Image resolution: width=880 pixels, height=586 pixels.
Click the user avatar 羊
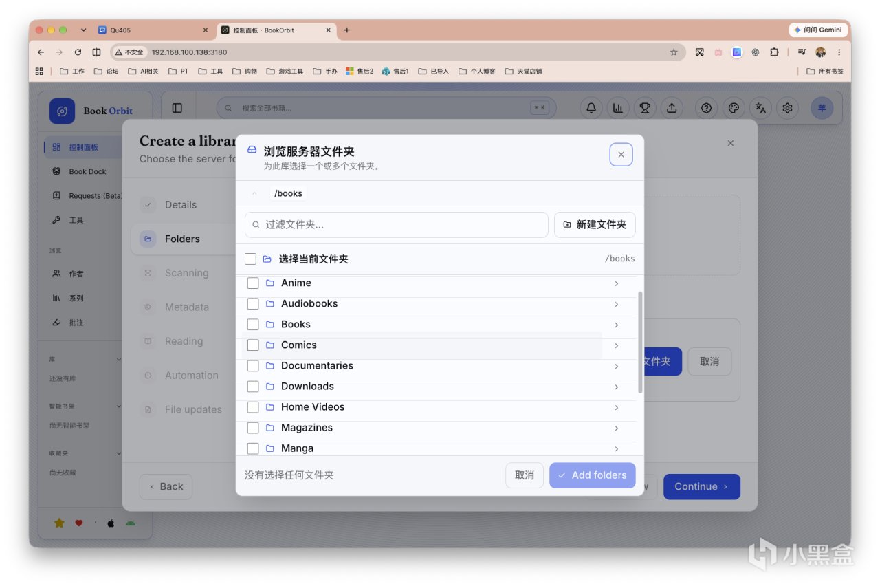(x=822, y=108)
